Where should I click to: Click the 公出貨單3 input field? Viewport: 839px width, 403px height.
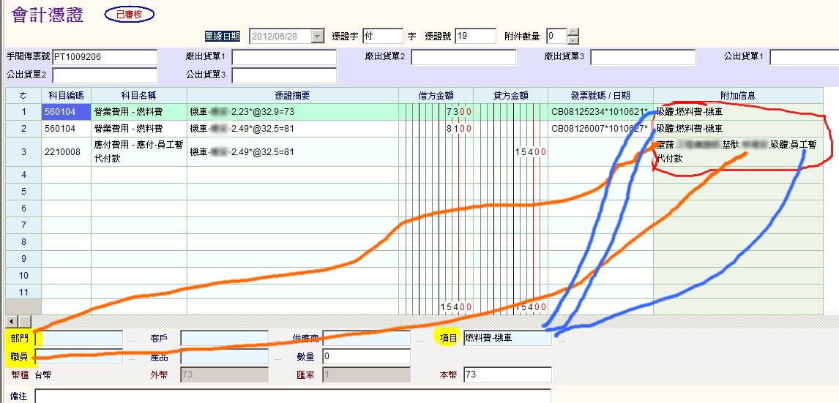click(283, 75)
